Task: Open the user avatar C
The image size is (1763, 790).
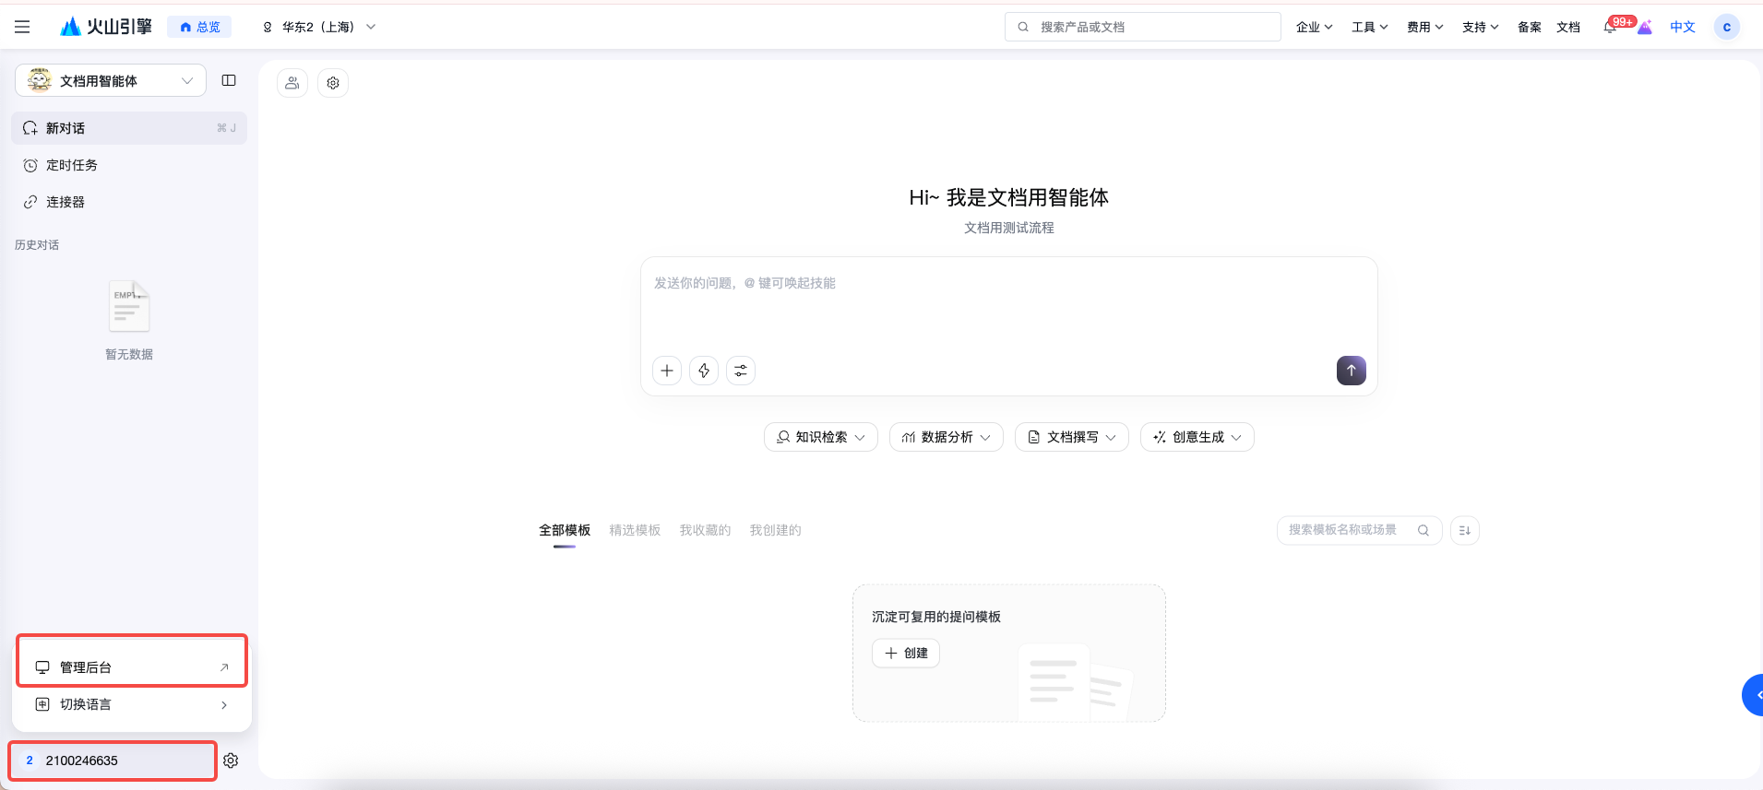Action: pyautogui.click(x=1727, y=28)
